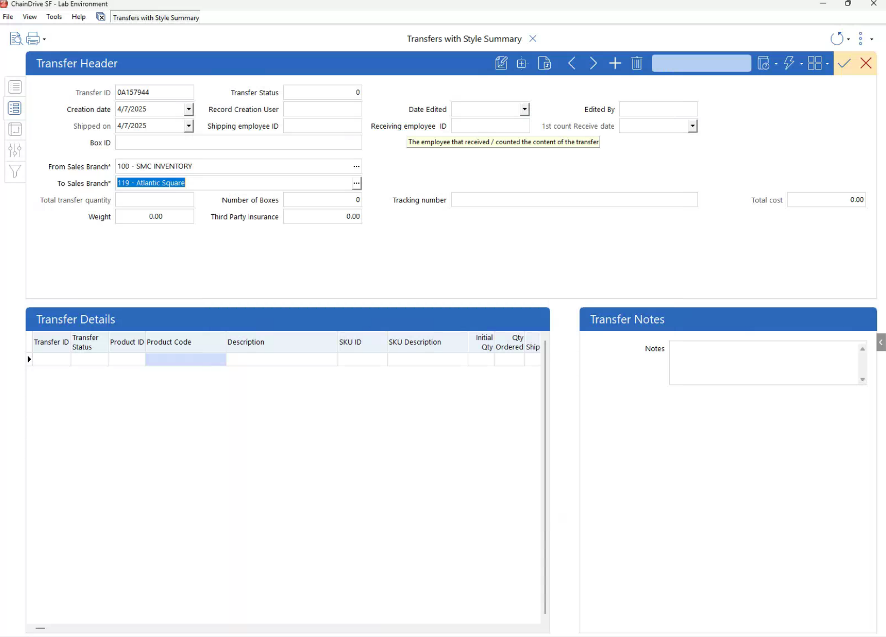Click the Edited By field
The height and width of the screenshot is (637, 886).
coord(658,109)
